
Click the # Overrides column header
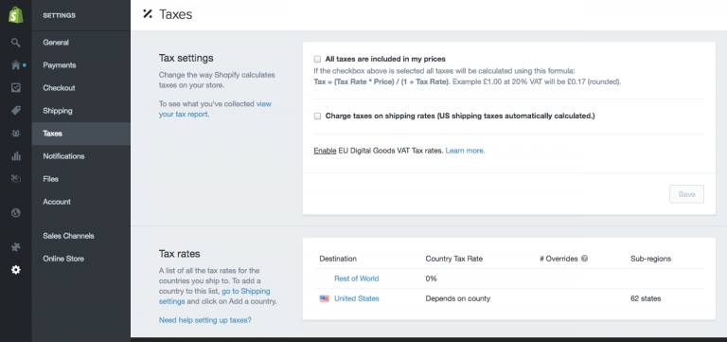(x=559, y=259)
